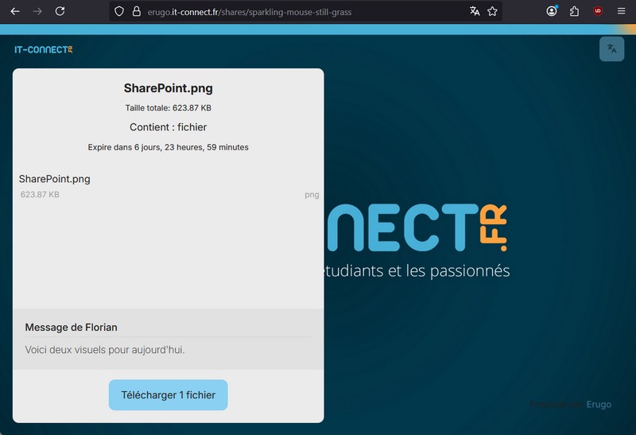Click the SharePoint.png title heading
Screen dimensions: 636x435
point(169,88)
